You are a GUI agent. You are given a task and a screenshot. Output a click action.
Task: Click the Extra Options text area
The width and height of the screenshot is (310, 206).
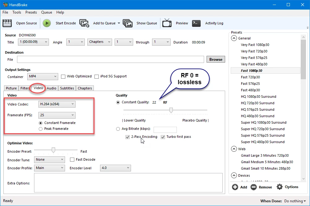128,183
